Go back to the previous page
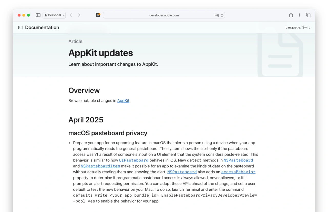This screenshot has width=328, height=212. (x=71, y=15)
